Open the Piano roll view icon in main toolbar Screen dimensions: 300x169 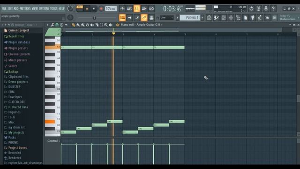click(216, 18)
